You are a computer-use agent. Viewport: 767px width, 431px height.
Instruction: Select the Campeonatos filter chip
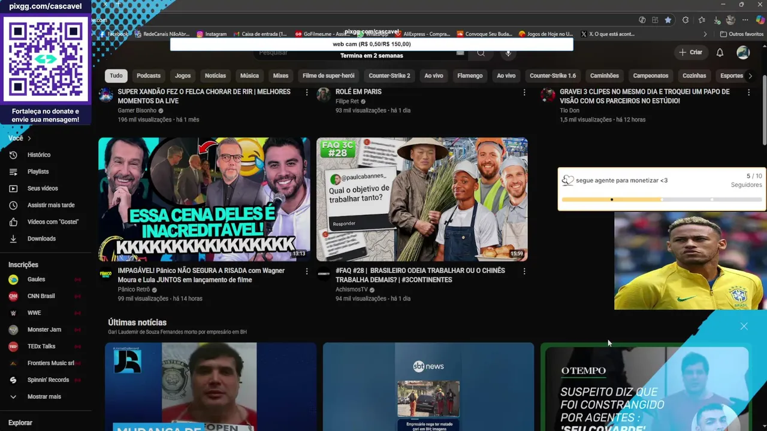click(x=651, y=76)
